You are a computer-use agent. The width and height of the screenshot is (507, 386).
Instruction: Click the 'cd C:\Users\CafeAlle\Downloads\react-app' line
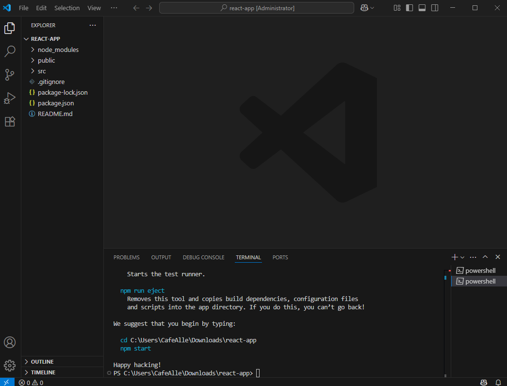pyautogui.click(x=188, y=340)
